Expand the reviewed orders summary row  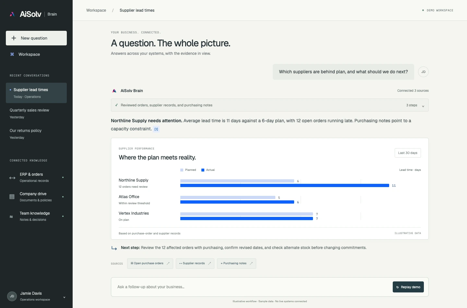point(270,105)
